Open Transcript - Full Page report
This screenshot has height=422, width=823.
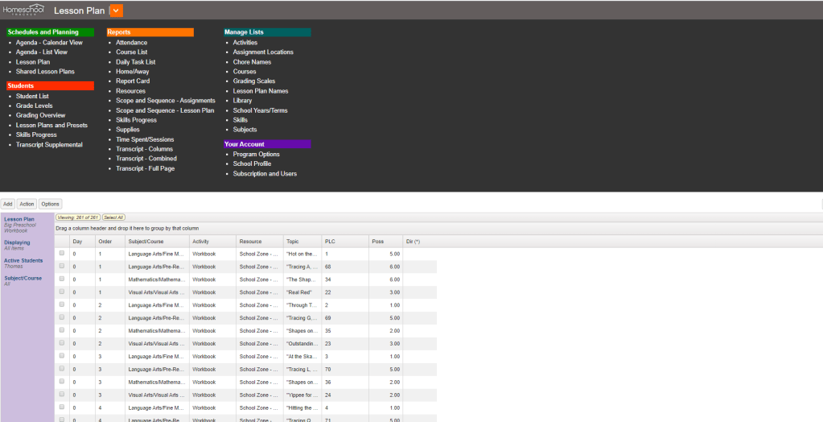click(145, 168)
